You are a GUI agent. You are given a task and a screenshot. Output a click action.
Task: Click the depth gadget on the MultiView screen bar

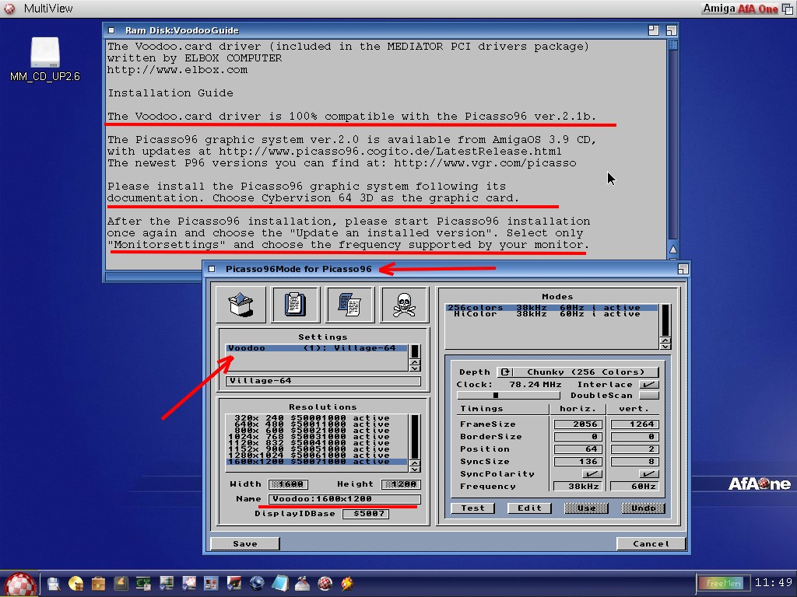point(788,8)
